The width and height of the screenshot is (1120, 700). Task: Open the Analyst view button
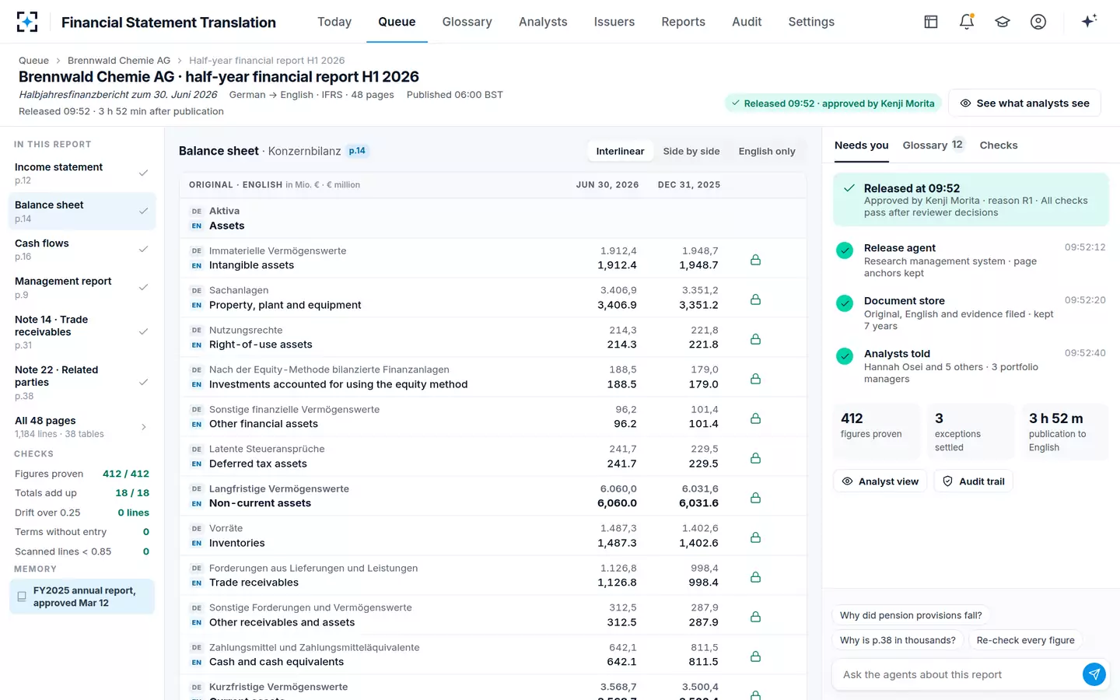880,481
